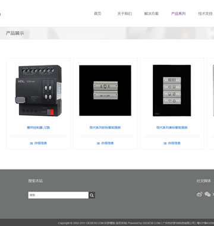Open the 窗帘控制器 /2路 product title link
This screenshot has width=214, height=226.
pos(38,127)
